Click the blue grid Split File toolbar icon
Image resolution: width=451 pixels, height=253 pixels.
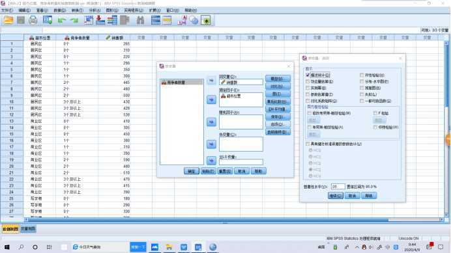[x=156, y=20]
